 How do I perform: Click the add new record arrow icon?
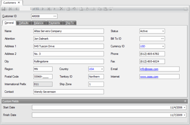(x=55, y=9)
